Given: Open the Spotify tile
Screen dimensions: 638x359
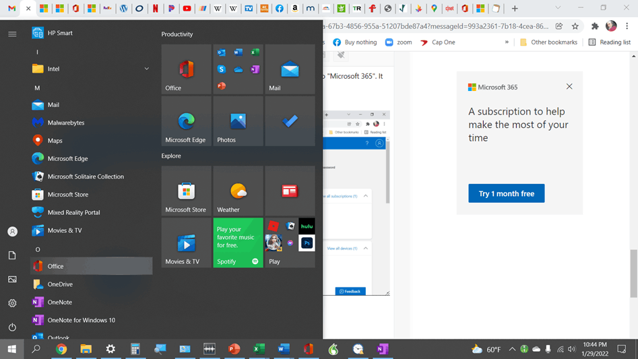Looking at the screenshot, I should click(238, 242).
